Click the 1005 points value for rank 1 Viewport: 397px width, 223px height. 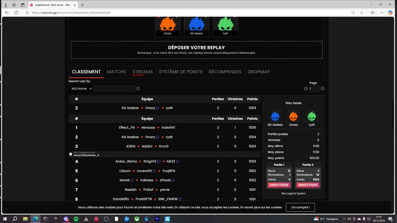point(252,128)
